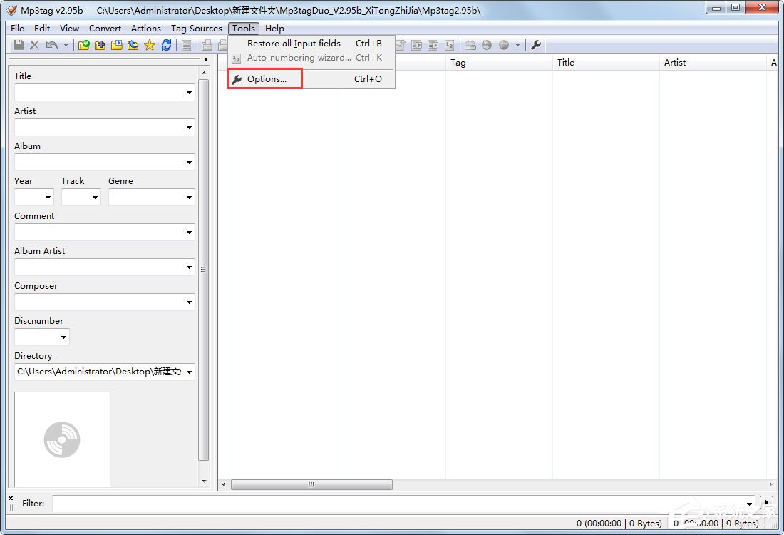Click the Favorites star icon
Screen dimensions: 784x535
[150, 45]
